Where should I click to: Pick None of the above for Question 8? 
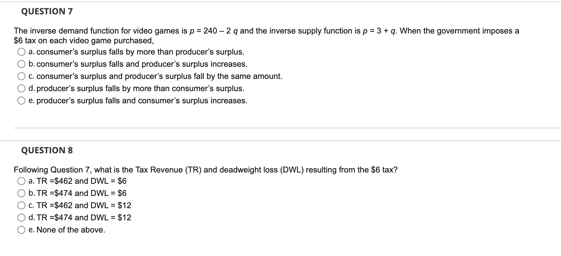(x=21, y=230)
